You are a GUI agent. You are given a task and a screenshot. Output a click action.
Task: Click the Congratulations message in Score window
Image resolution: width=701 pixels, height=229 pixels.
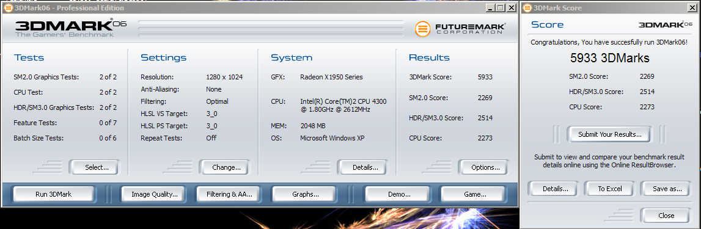609,42
